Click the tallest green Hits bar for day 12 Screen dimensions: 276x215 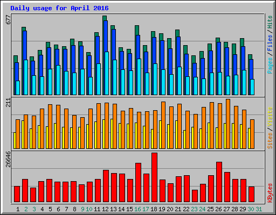click(x=105, y=18)
